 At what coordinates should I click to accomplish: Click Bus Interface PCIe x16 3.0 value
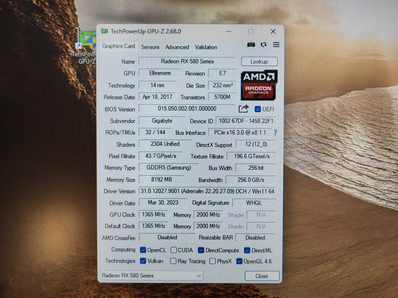point(240,132)
